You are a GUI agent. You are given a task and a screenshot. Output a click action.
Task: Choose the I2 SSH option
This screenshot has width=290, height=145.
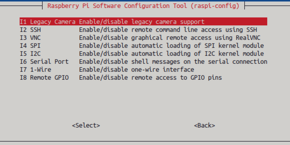30,30
